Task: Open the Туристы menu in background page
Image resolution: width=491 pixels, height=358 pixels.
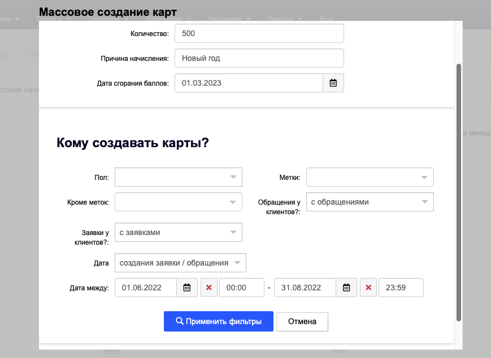Action: tap(54, 19)
